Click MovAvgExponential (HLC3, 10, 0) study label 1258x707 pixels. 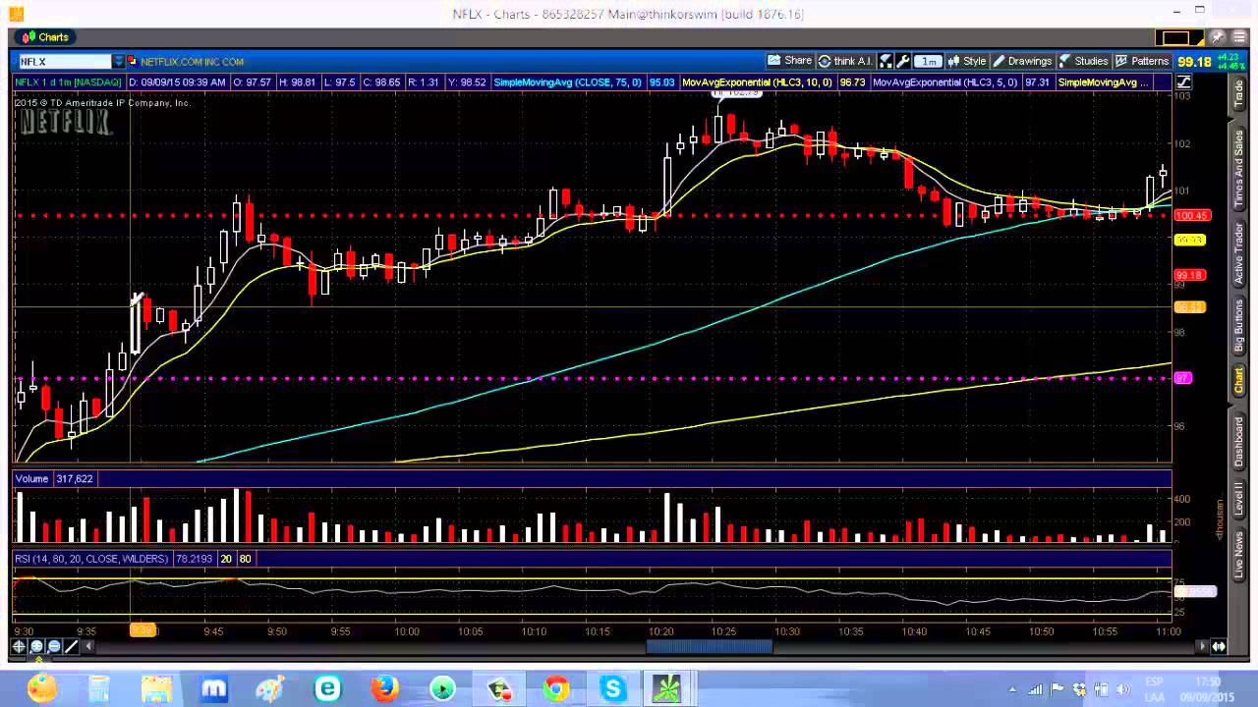click(x=757, y=82)
